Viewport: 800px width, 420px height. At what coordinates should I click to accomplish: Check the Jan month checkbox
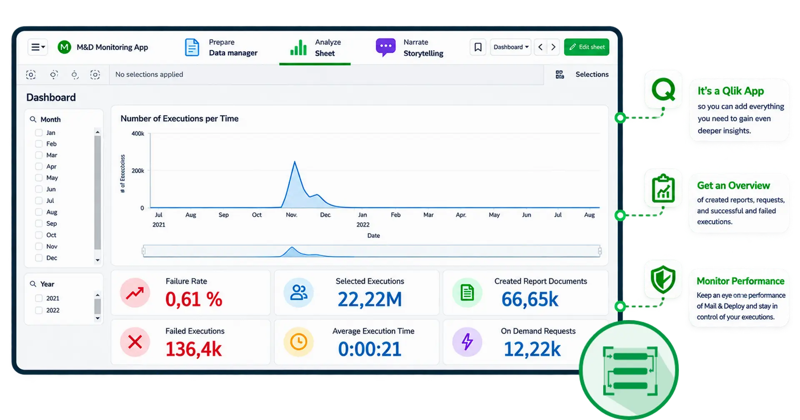click(x=39, y=133)
